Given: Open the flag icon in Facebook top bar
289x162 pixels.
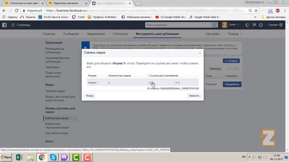Looking at the screenshot, I should pos(254,25).
